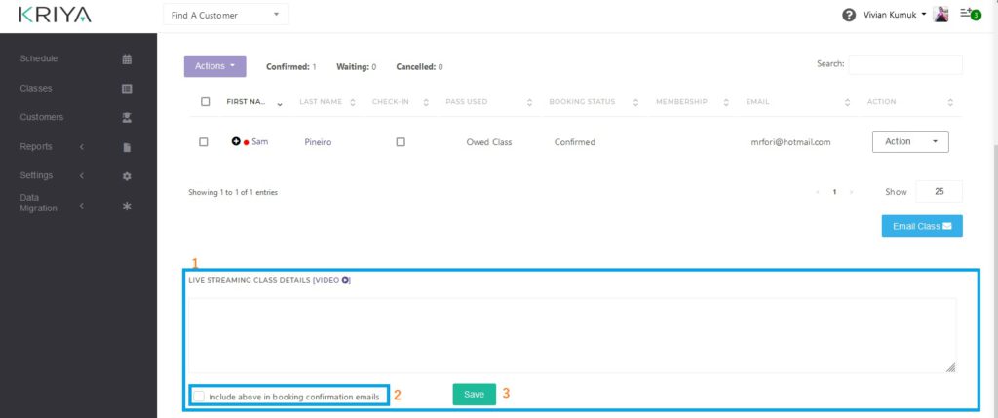The width and height of the screenshot is (998, 418).
Task: Click the Classes icon in sidebar
Action: (127, 89)
